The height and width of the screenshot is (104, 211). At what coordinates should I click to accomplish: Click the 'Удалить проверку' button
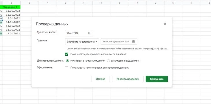pos(127,79)
